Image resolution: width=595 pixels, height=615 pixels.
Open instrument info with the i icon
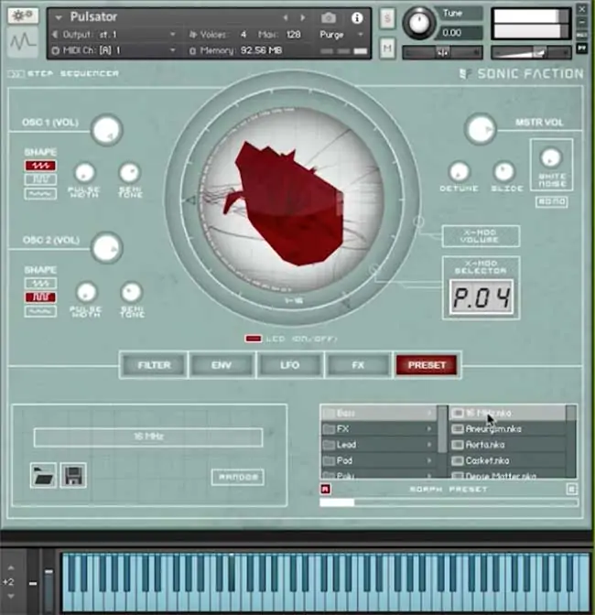tap(356, 17)
